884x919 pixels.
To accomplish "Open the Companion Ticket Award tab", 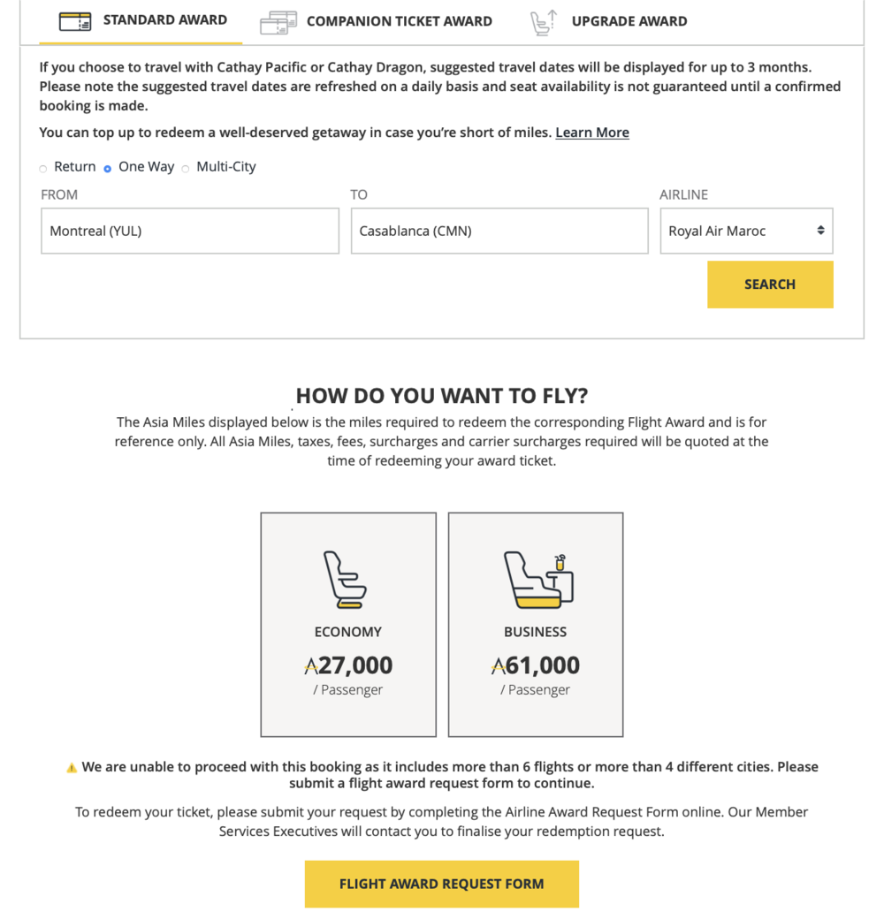I will (399, 21).
